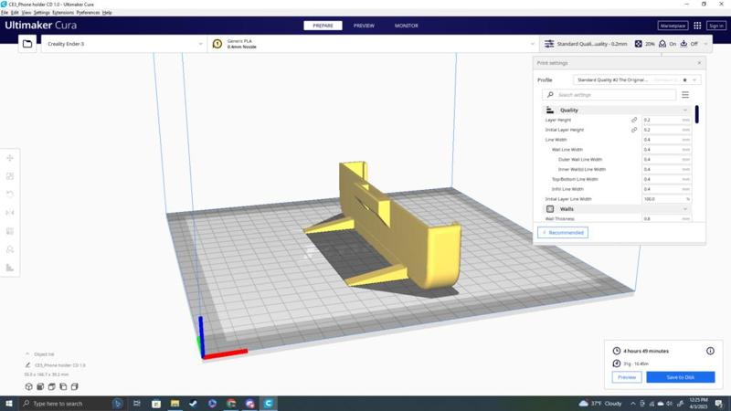Viewport: 731px width, 411px height.
Task: Collapse the Quality settings section
Action: tap(616, 110)
